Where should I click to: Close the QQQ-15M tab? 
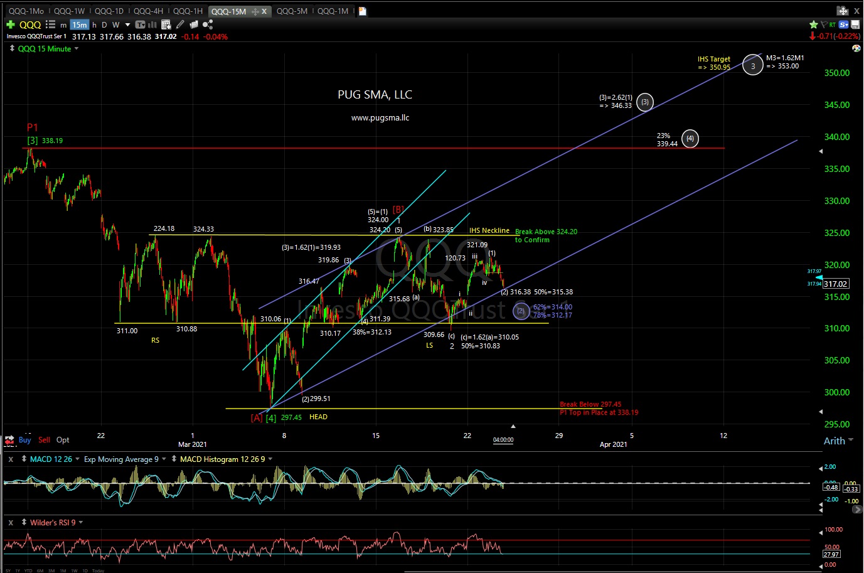264,11
